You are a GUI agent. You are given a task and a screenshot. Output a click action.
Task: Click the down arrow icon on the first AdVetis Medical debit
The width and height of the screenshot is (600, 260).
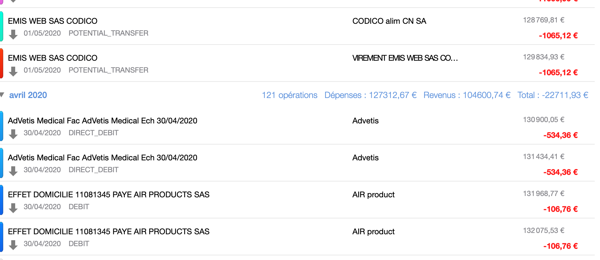tap(13, 134)
